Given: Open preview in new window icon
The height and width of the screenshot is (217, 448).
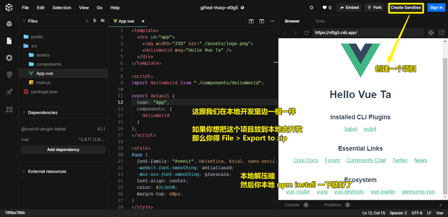Looking at the screenshot, I should (442, 33).
